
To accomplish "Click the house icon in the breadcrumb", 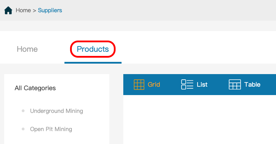I will coord(8,10).
